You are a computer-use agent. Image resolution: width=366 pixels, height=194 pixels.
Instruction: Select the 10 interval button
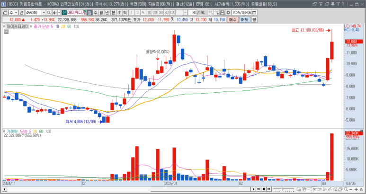coord(149,13)
